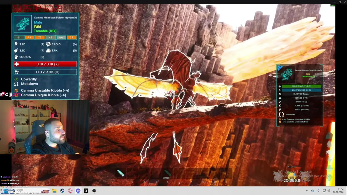Click the red health bar 3.1K / 3.1K
This screenshot has height=195, width=347.
(45, 64)
